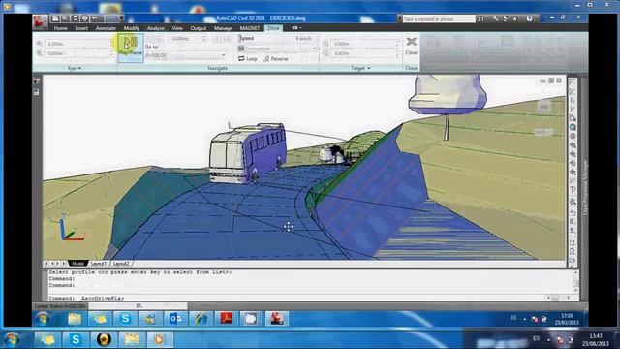Open the Insert ribbon tab
The height and width of the screenshot is (349, 620).
pos(81,28)
